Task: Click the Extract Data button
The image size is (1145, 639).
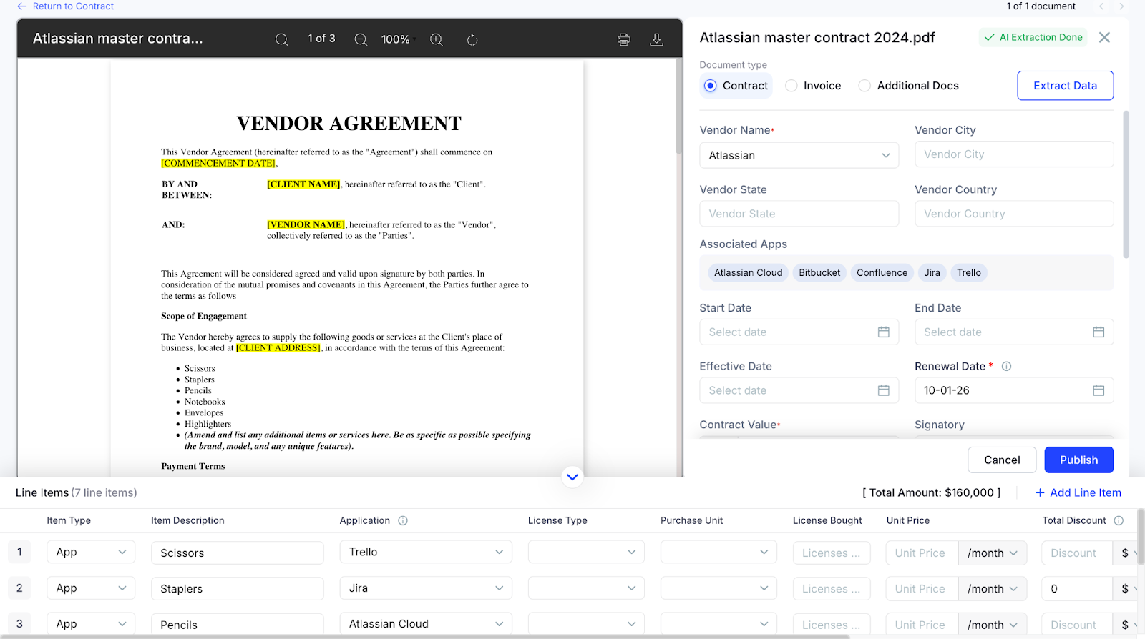Action: coord(1065,86)
